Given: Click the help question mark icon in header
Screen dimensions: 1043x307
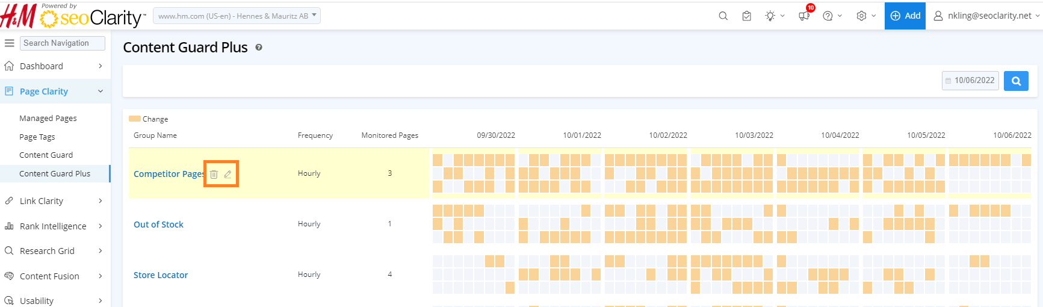Looking at the screenshot, I should (x=828, y=16).
